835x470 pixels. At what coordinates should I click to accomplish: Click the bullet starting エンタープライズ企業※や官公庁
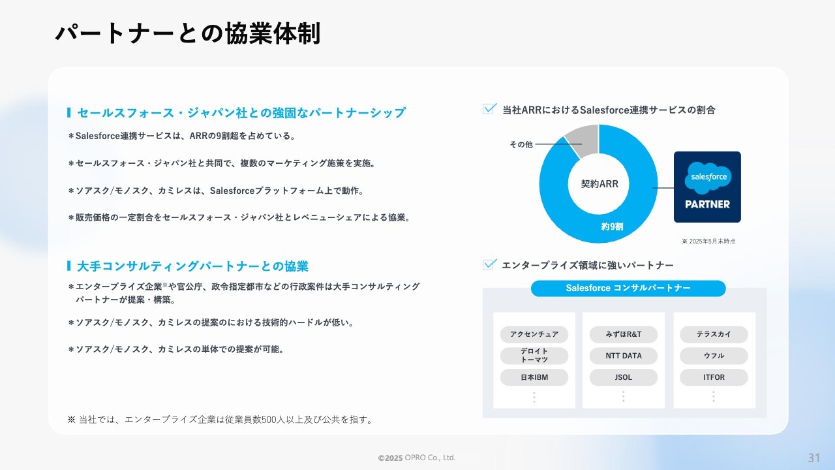click(244, 293)
